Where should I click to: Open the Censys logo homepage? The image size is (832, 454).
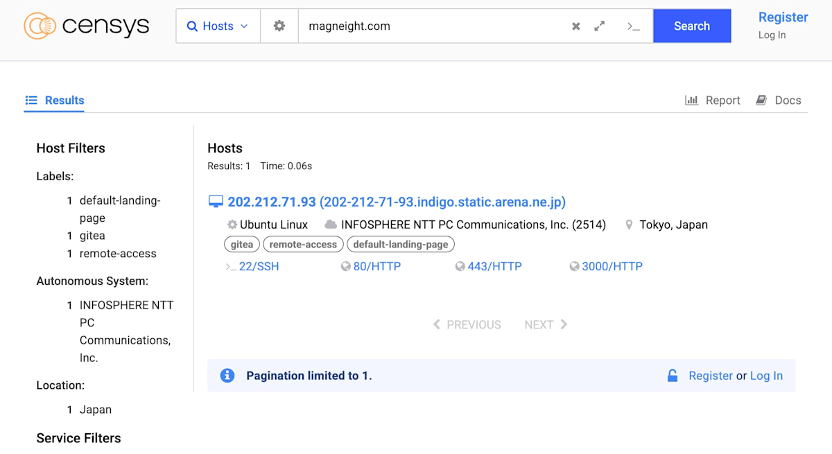point(86,26)
